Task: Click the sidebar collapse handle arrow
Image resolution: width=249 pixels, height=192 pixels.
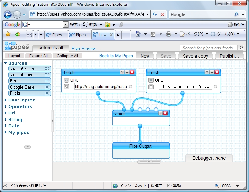Action: [52, 121]
